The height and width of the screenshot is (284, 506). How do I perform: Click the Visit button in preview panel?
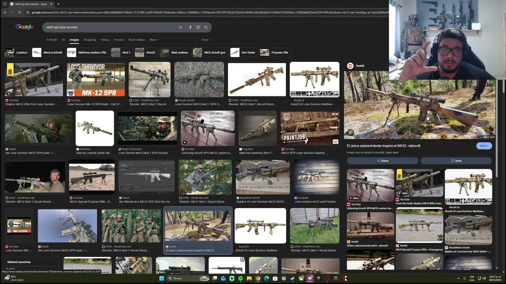coord(484,146)
